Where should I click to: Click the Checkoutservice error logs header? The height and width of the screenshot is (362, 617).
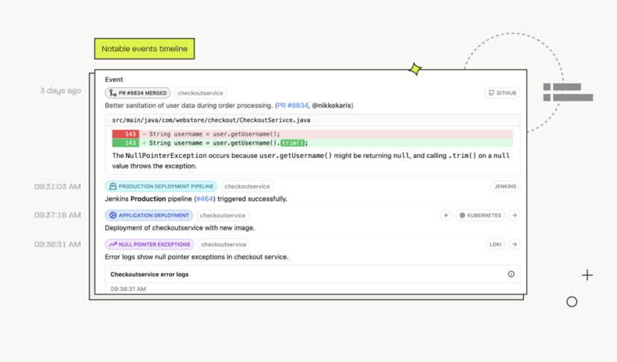[312, 274]
